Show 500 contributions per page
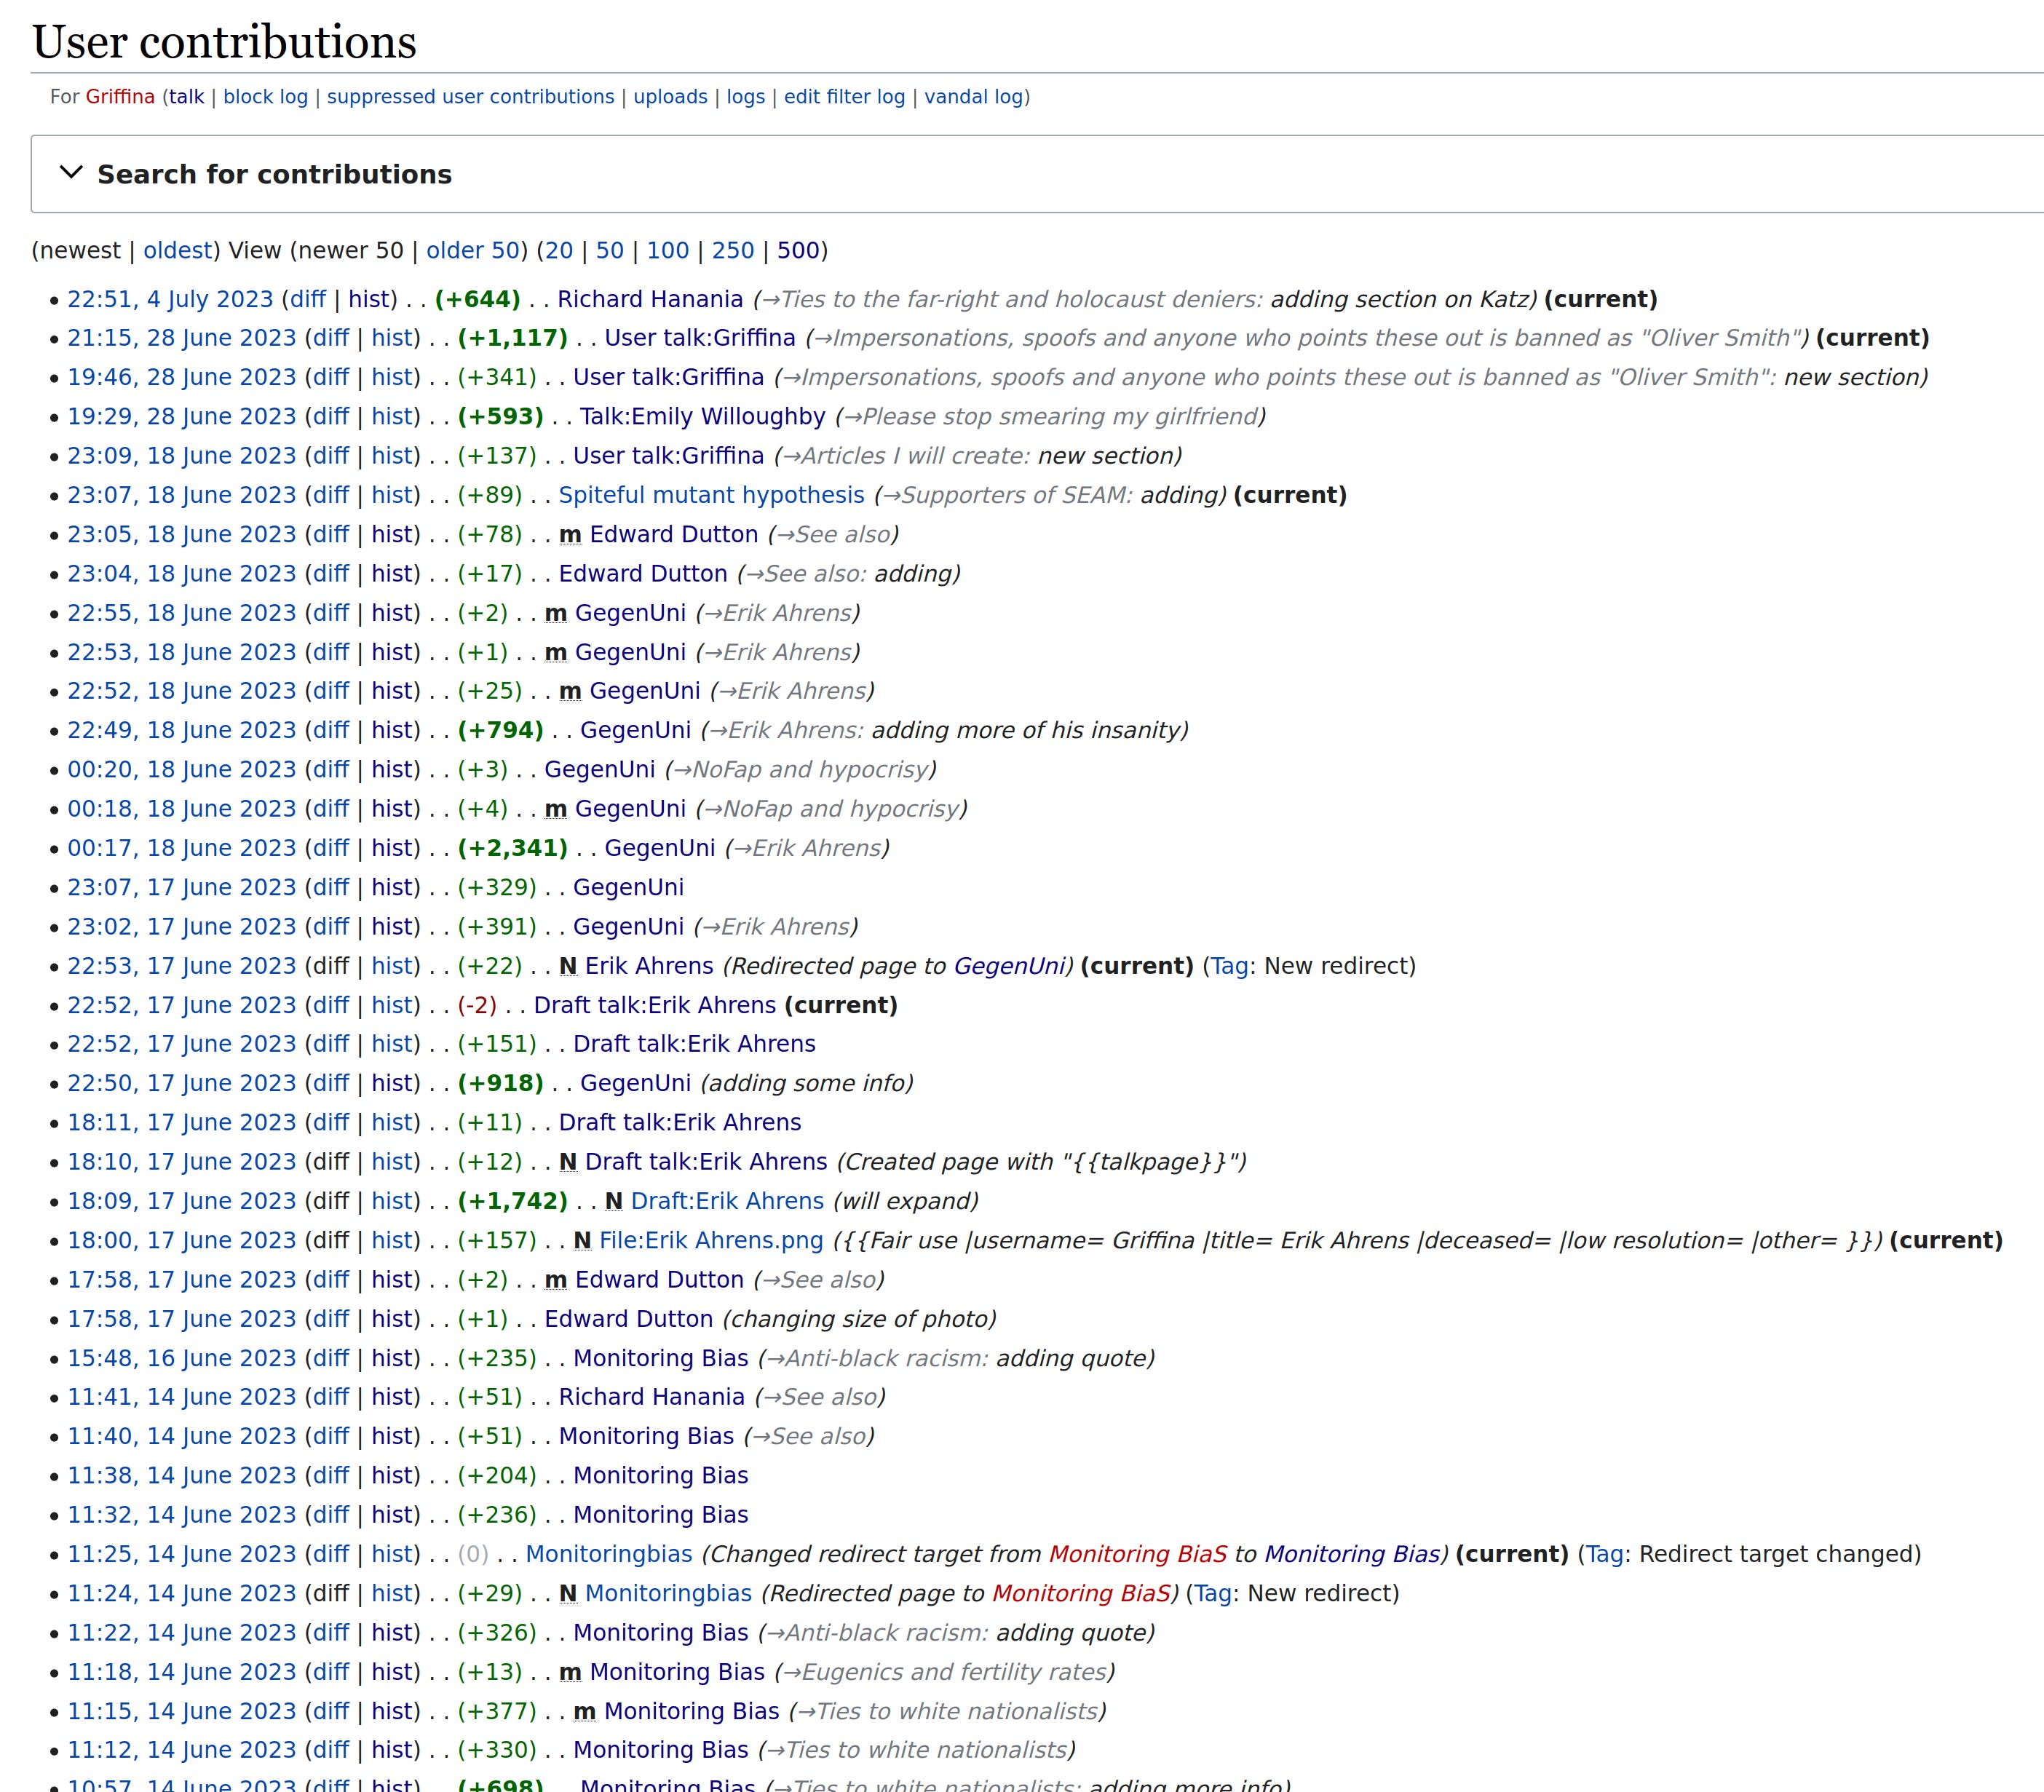The width and height of the screenshot is (2044, 1792). [x=798, y=250]
